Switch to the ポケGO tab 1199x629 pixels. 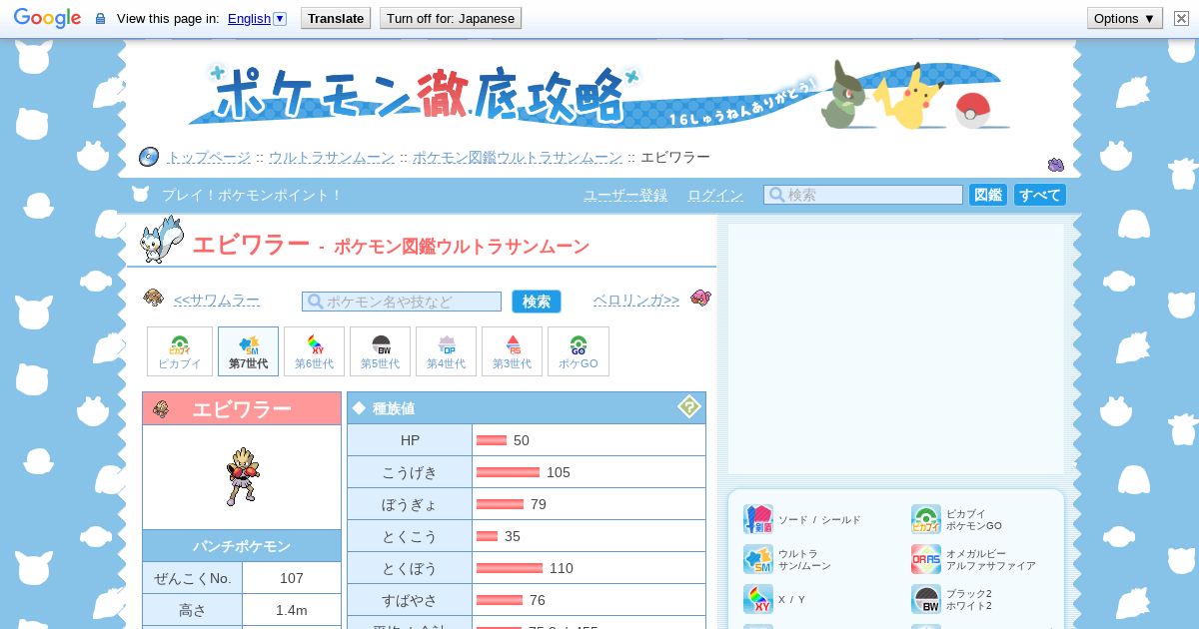[579, 351]
